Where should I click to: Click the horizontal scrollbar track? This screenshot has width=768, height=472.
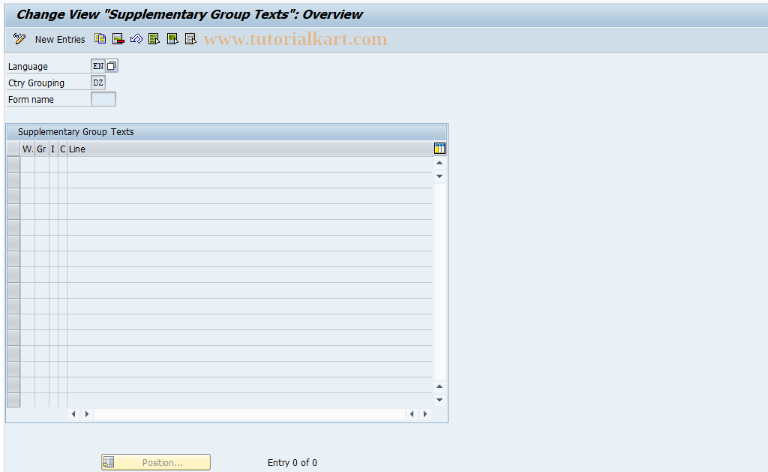249,414
